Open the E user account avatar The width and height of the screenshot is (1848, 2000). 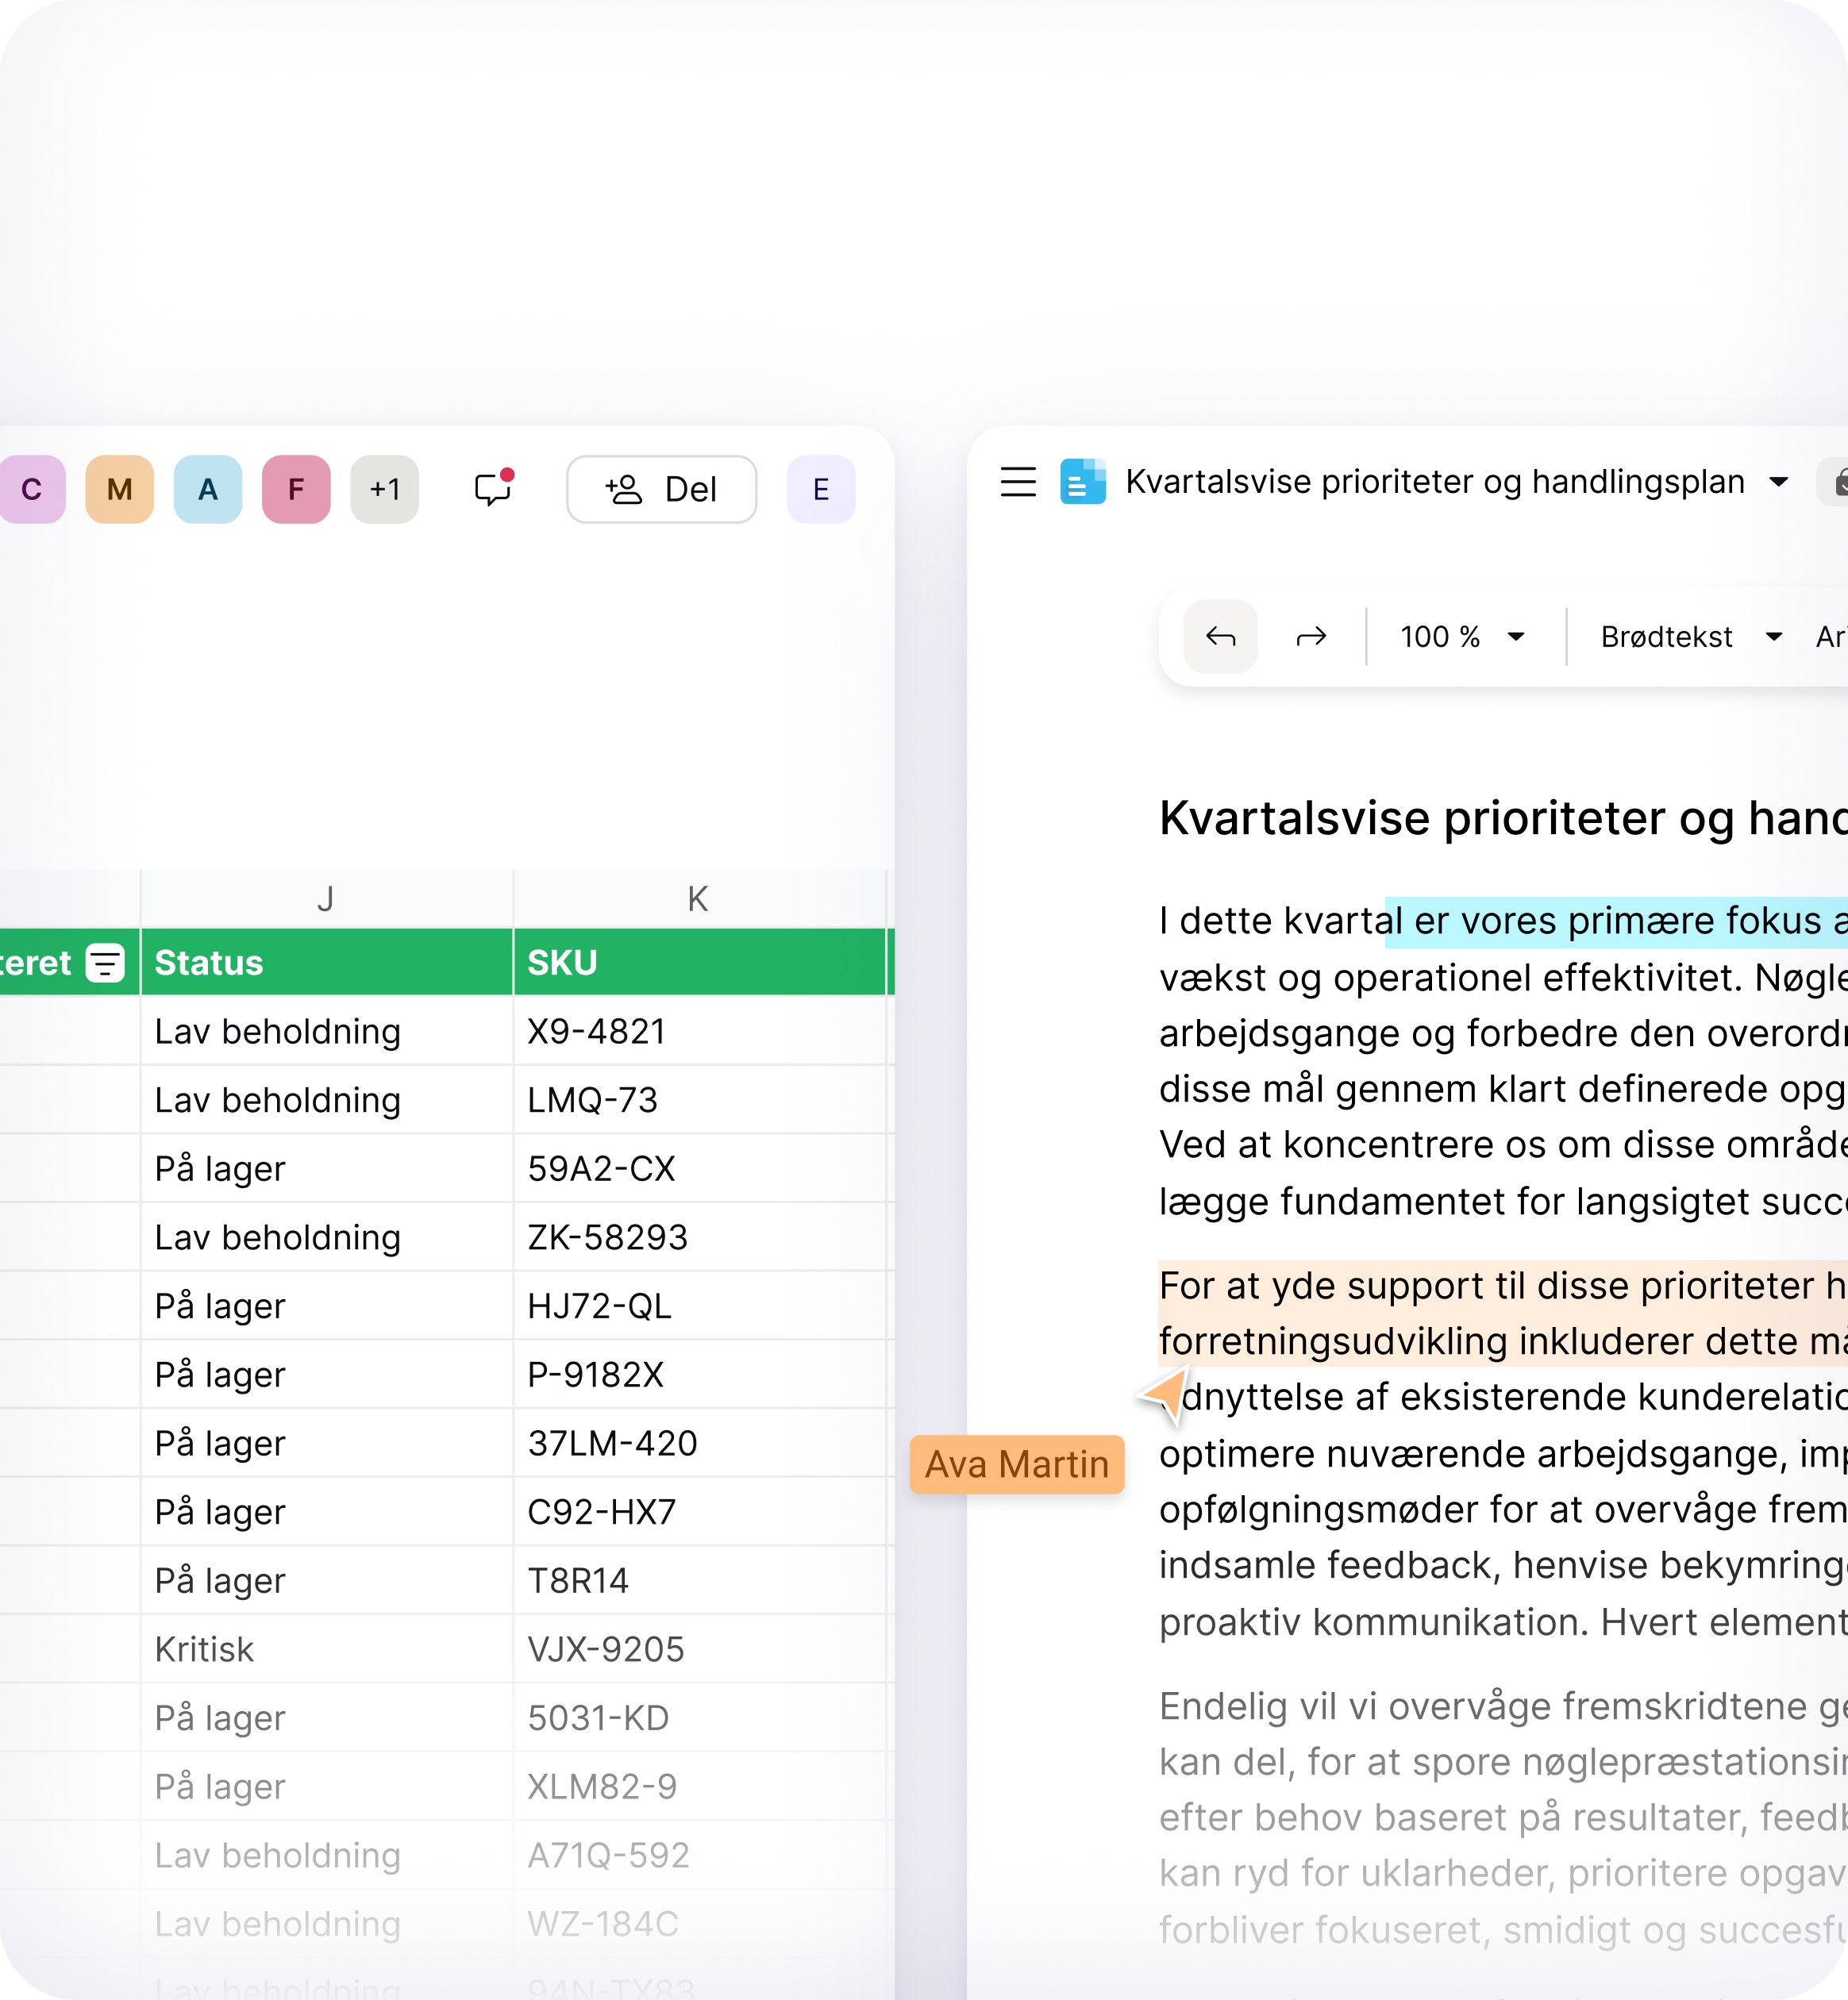point(821,489)
